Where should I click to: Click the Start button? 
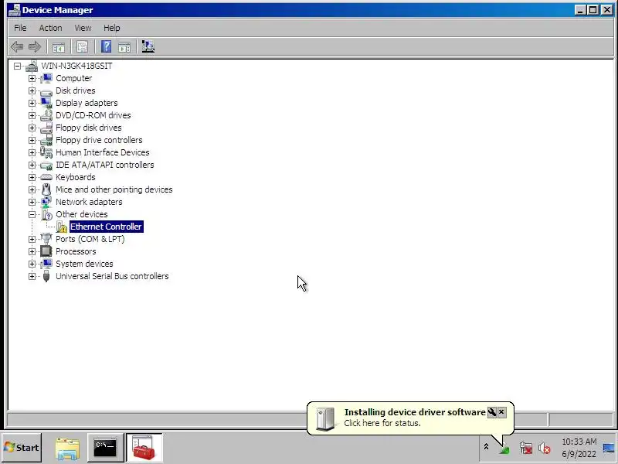pos(22,448)
